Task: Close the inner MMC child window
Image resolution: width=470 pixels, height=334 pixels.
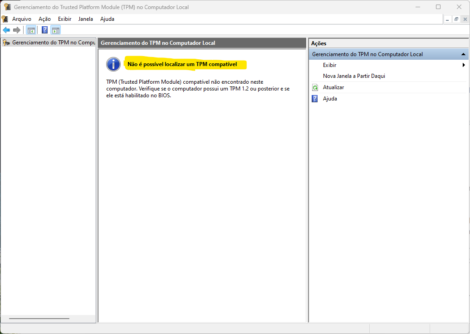Action: click(465, 19)
